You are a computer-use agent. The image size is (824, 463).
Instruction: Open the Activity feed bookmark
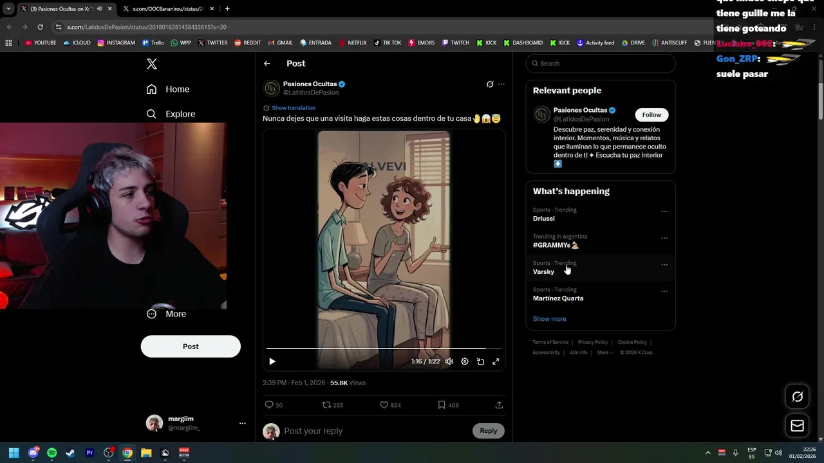coord(595,43)
